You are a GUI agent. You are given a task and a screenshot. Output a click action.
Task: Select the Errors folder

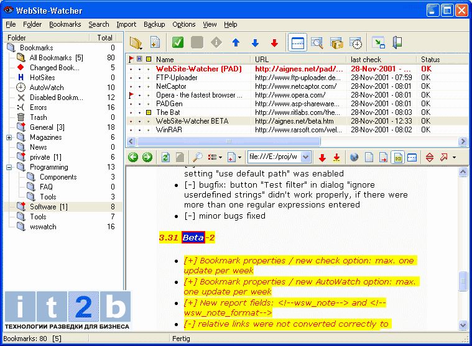(x=38, y=107)
